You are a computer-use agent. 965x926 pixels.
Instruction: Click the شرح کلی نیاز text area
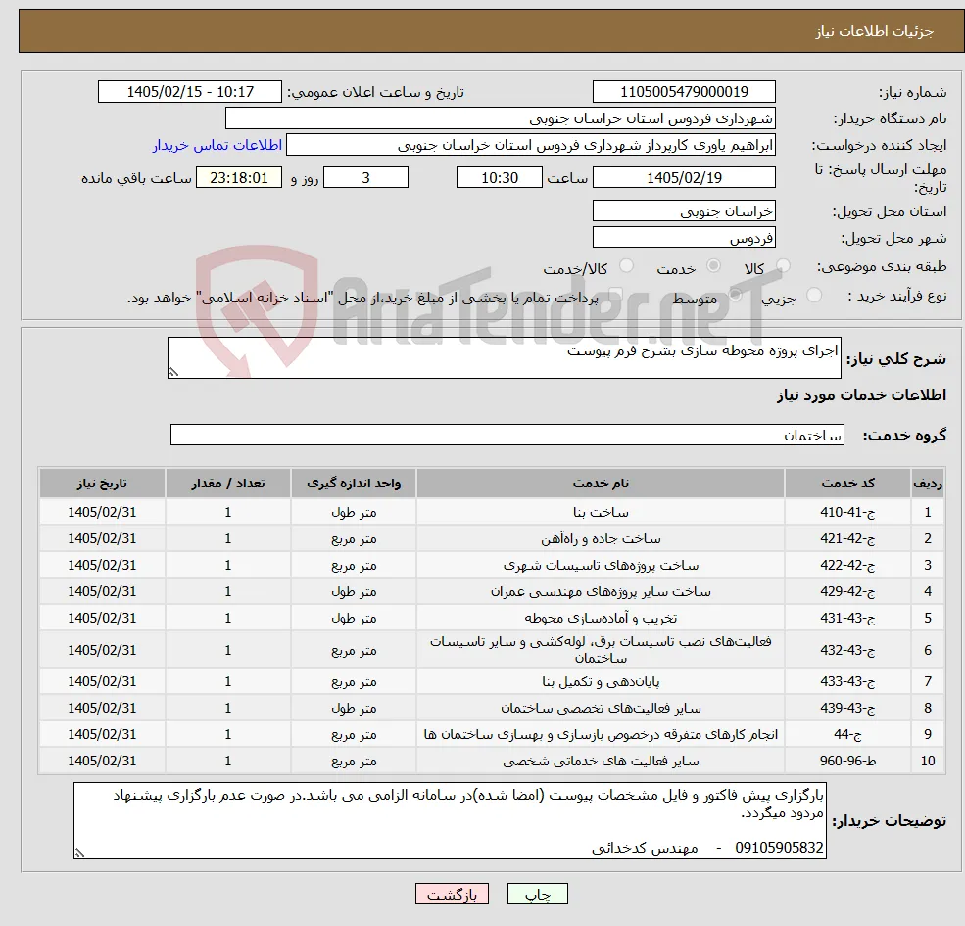point(504,357)
